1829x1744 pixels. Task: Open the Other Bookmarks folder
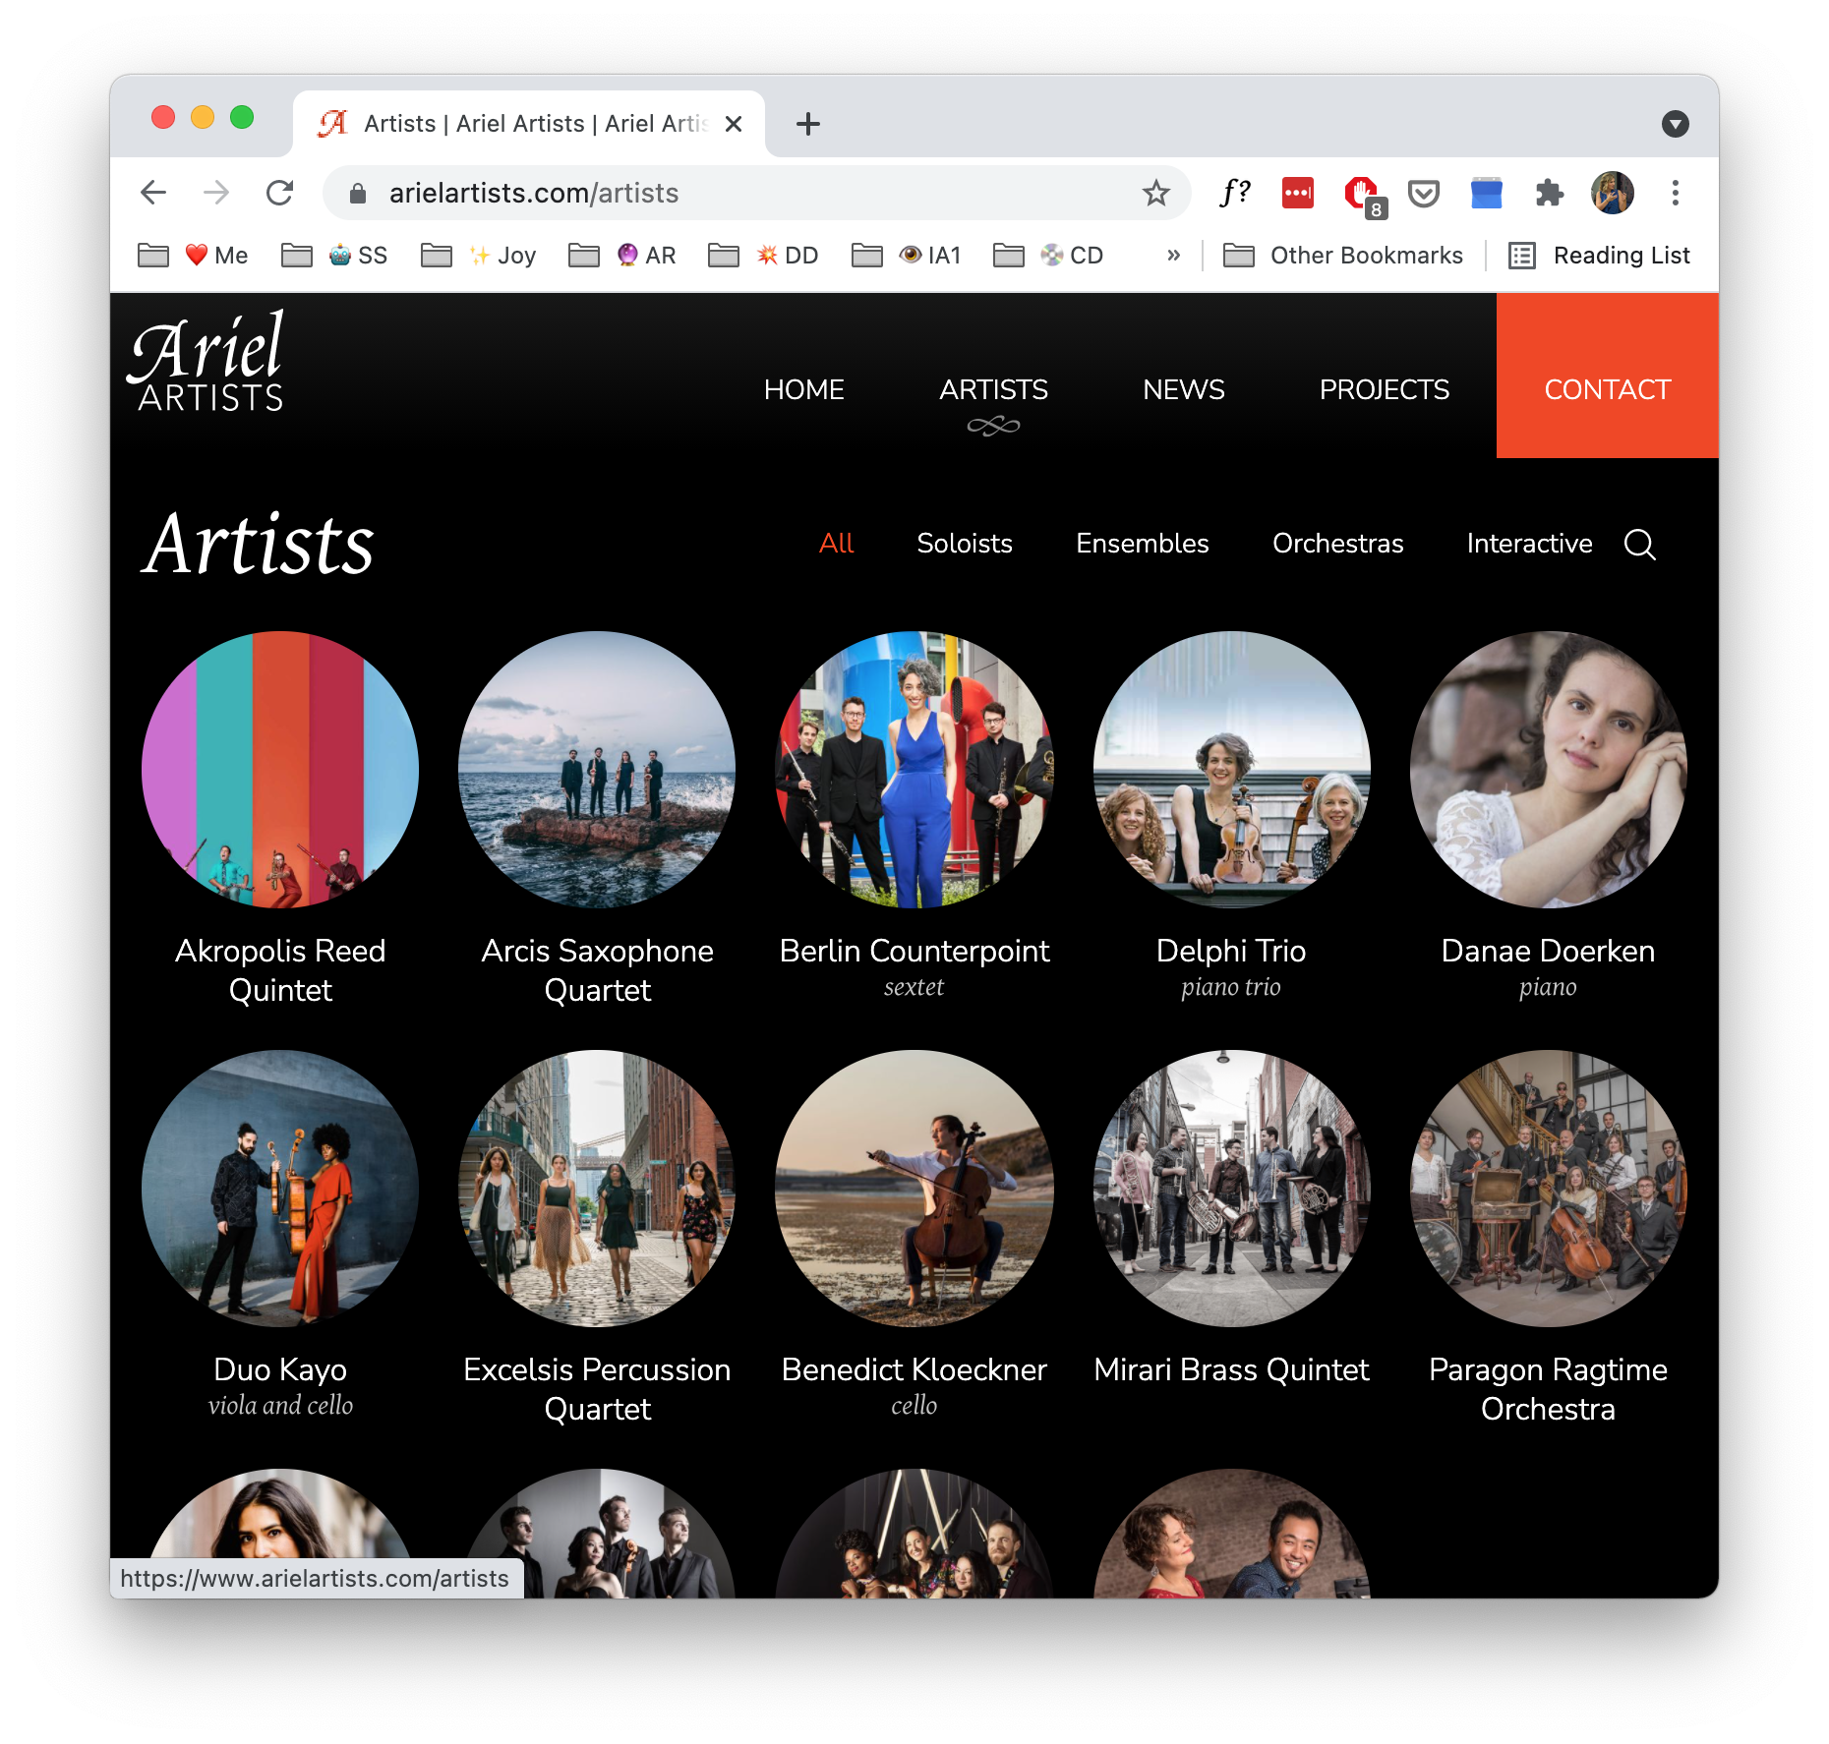pyautogui.click(x=1343, y=256)
